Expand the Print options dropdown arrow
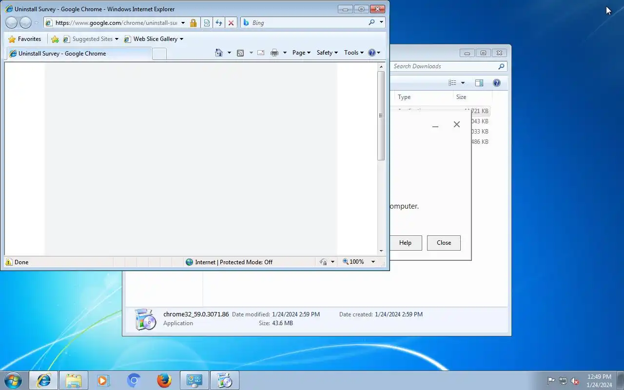The image size is (624, 390). [285, 53]
